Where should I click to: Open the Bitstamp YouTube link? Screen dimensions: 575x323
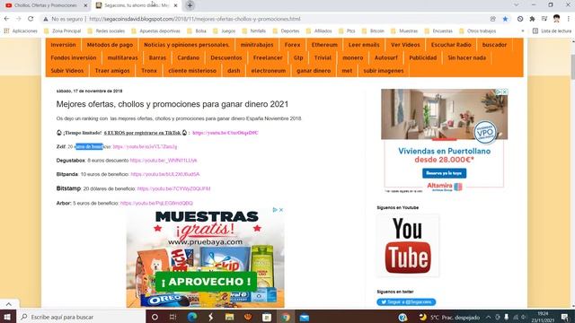173,188
